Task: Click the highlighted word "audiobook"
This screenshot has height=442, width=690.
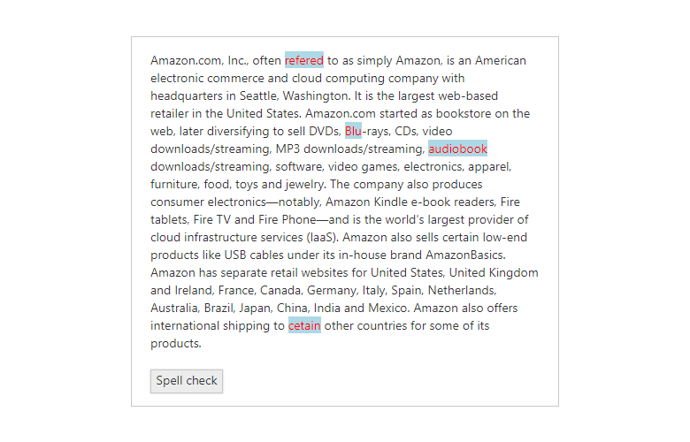Action: 457,149
